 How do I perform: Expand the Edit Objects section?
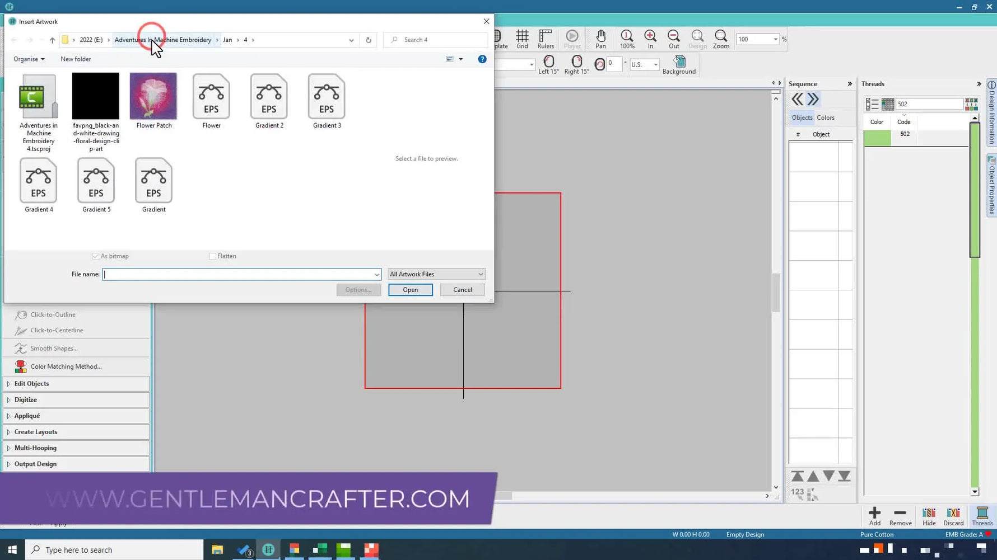point(32,383)
